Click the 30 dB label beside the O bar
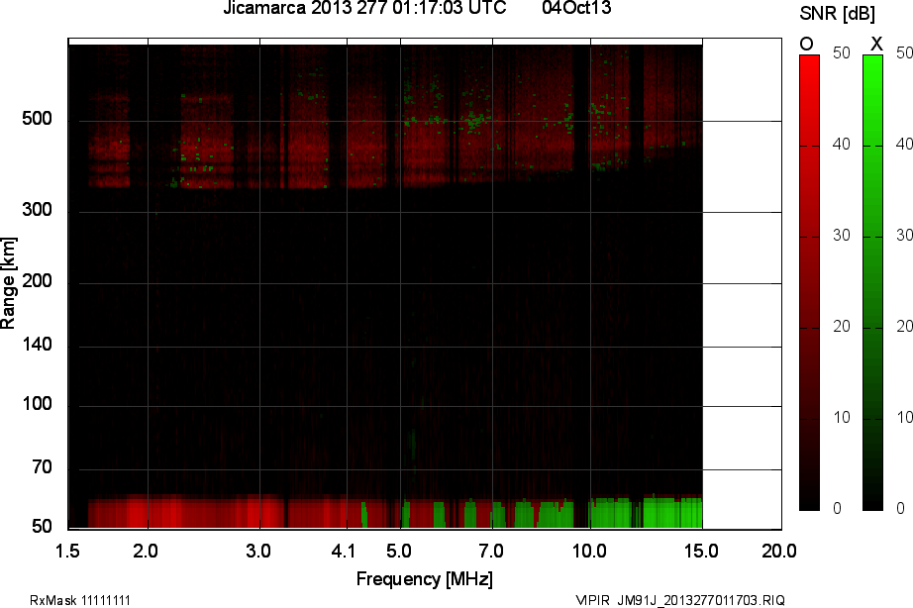This screenshot has height=608, width=913. pyautogui.click(x=842, y=236)
